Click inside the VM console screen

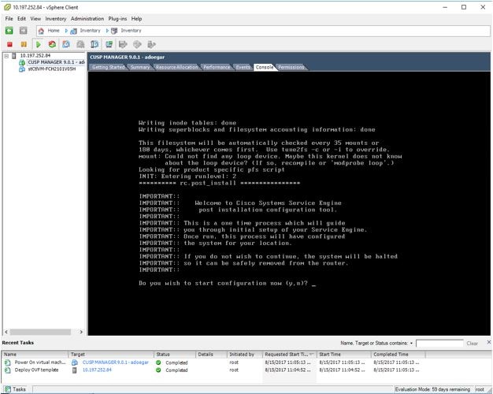tap(289, 203)
